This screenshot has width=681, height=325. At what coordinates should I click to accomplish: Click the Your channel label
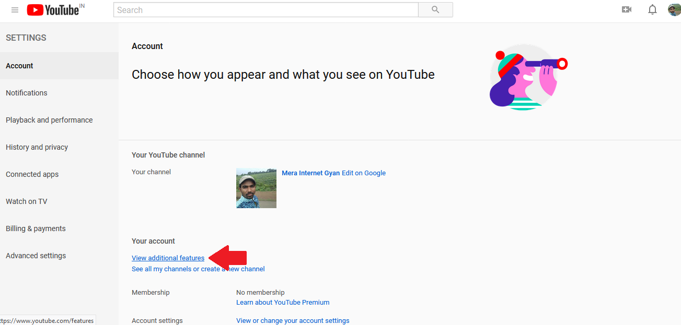[151, 172]
